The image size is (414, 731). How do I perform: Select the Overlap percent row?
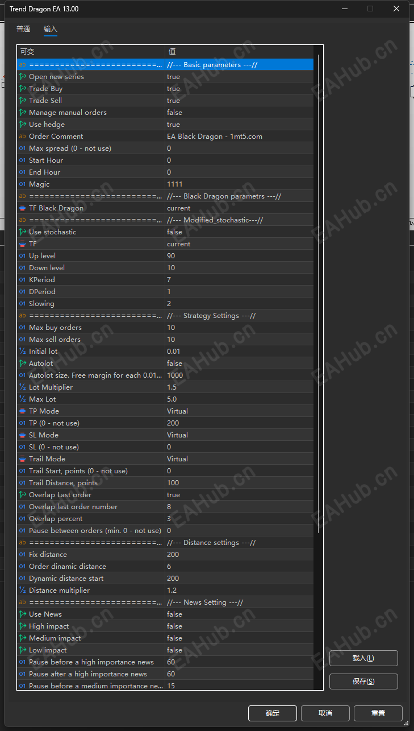(x=165, y=519)
